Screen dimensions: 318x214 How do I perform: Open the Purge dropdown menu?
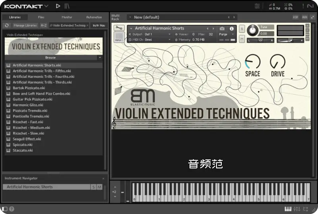tap(225, 35)
